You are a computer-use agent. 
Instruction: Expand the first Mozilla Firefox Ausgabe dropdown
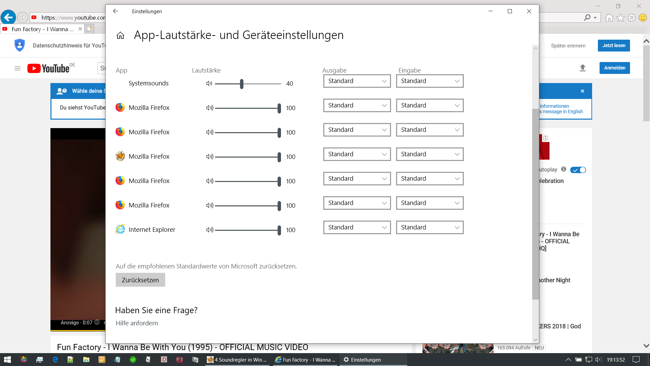click(357, 105)
